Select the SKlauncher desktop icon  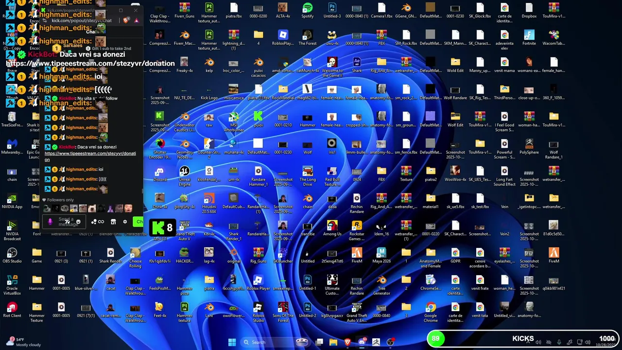coord(283,256)
